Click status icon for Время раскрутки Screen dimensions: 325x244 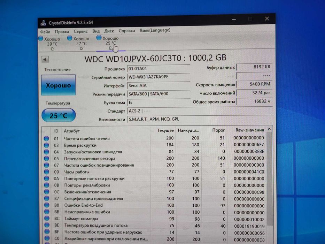tap(46, 145)
